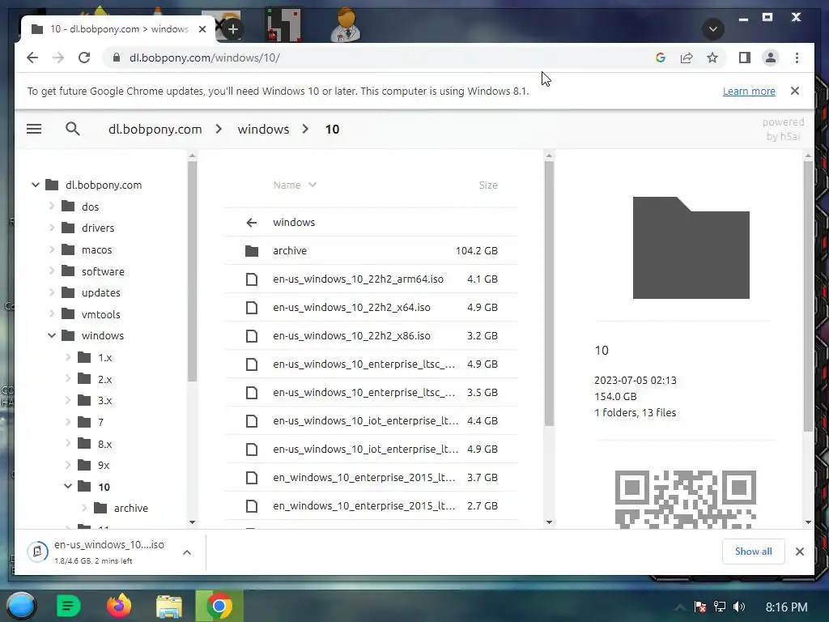Go up to windows parent folder
The height and width of the screenshot is (622, 829).
[x=370, y=222]
